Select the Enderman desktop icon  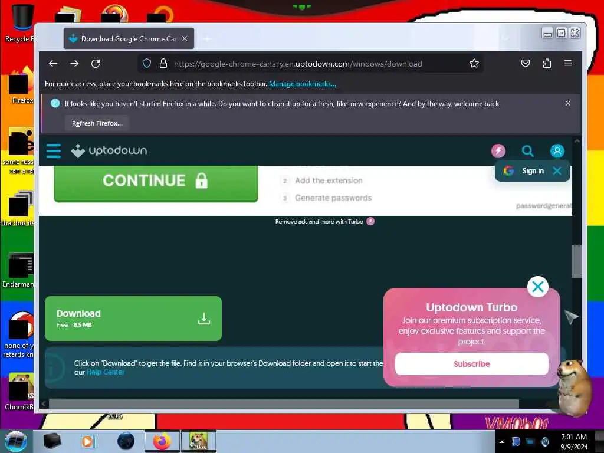pyautogui.click(x=19, y=270)
